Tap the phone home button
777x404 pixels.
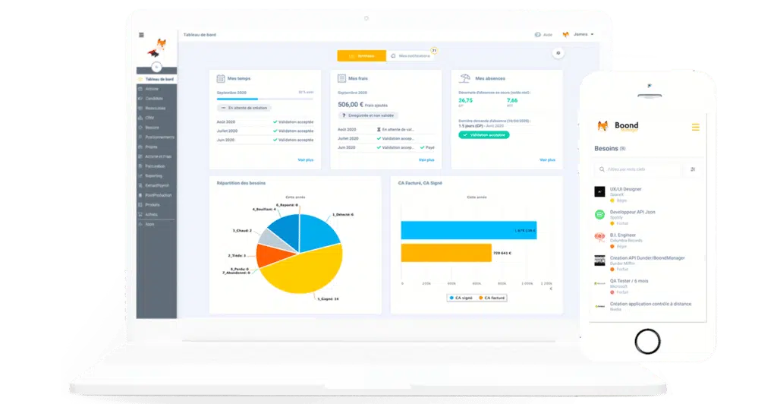647,342
